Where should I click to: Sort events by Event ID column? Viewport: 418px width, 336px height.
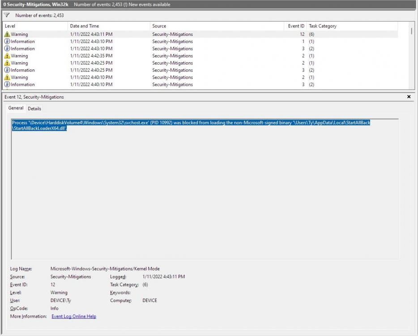[296, 26]
